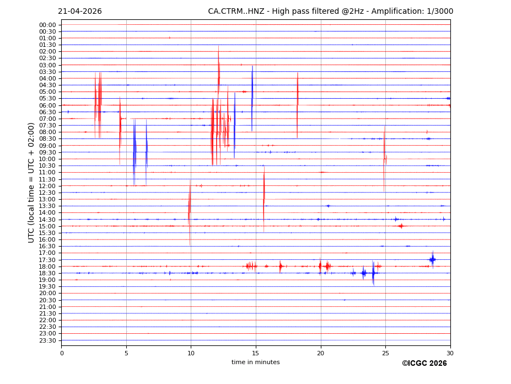The image size is (511, 384).
Task: Select the 00:00 row label
Action: click(x=47, y=25)
